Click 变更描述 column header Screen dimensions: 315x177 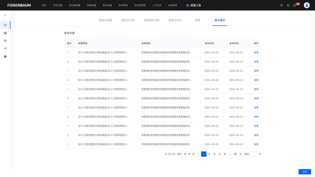(x=146, y=43)
